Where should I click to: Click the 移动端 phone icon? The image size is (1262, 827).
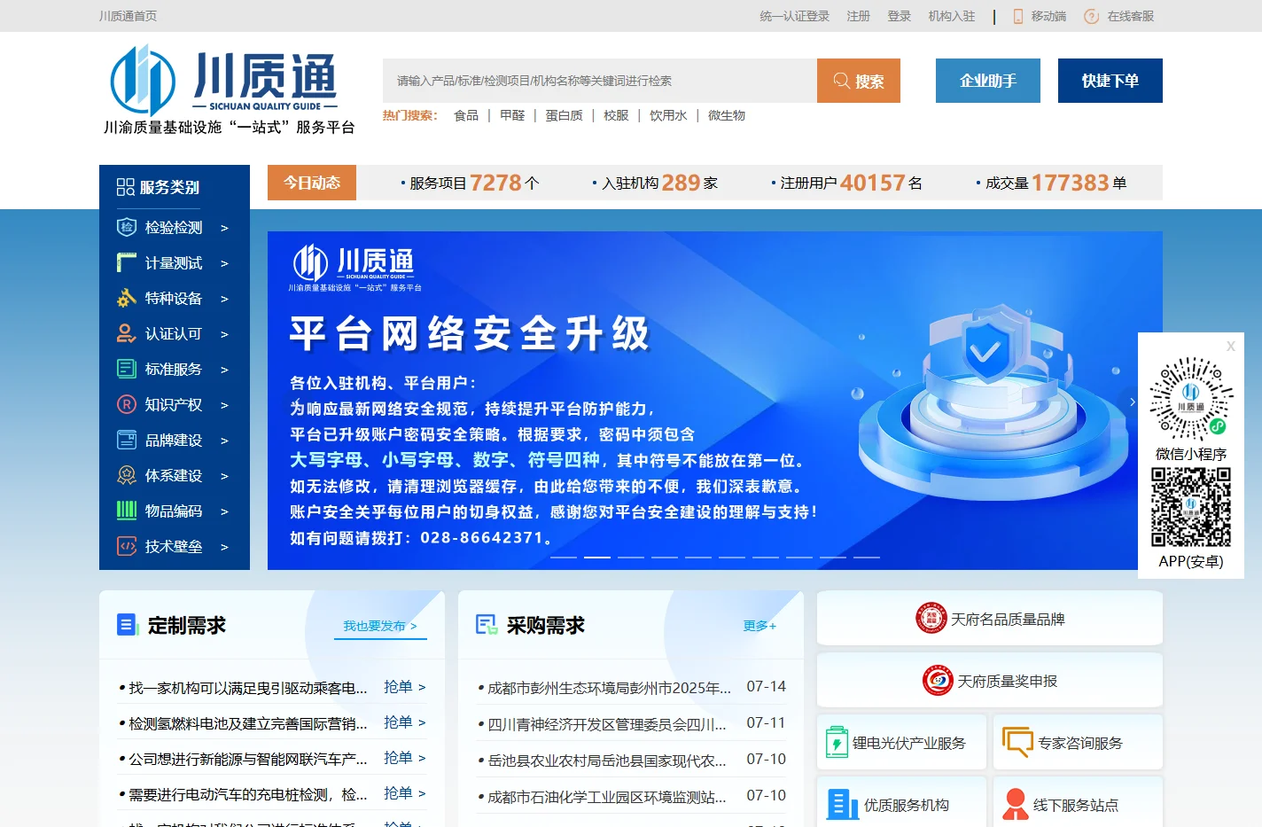point(1018,16)
